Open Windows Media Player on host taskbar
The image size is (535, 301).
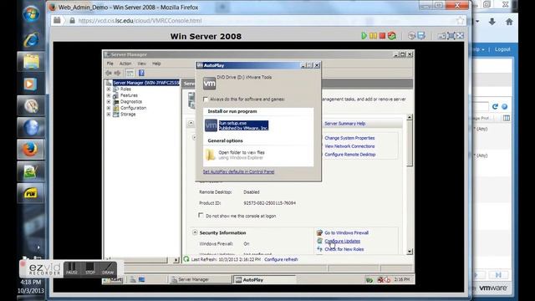click(x=30, y=84)
